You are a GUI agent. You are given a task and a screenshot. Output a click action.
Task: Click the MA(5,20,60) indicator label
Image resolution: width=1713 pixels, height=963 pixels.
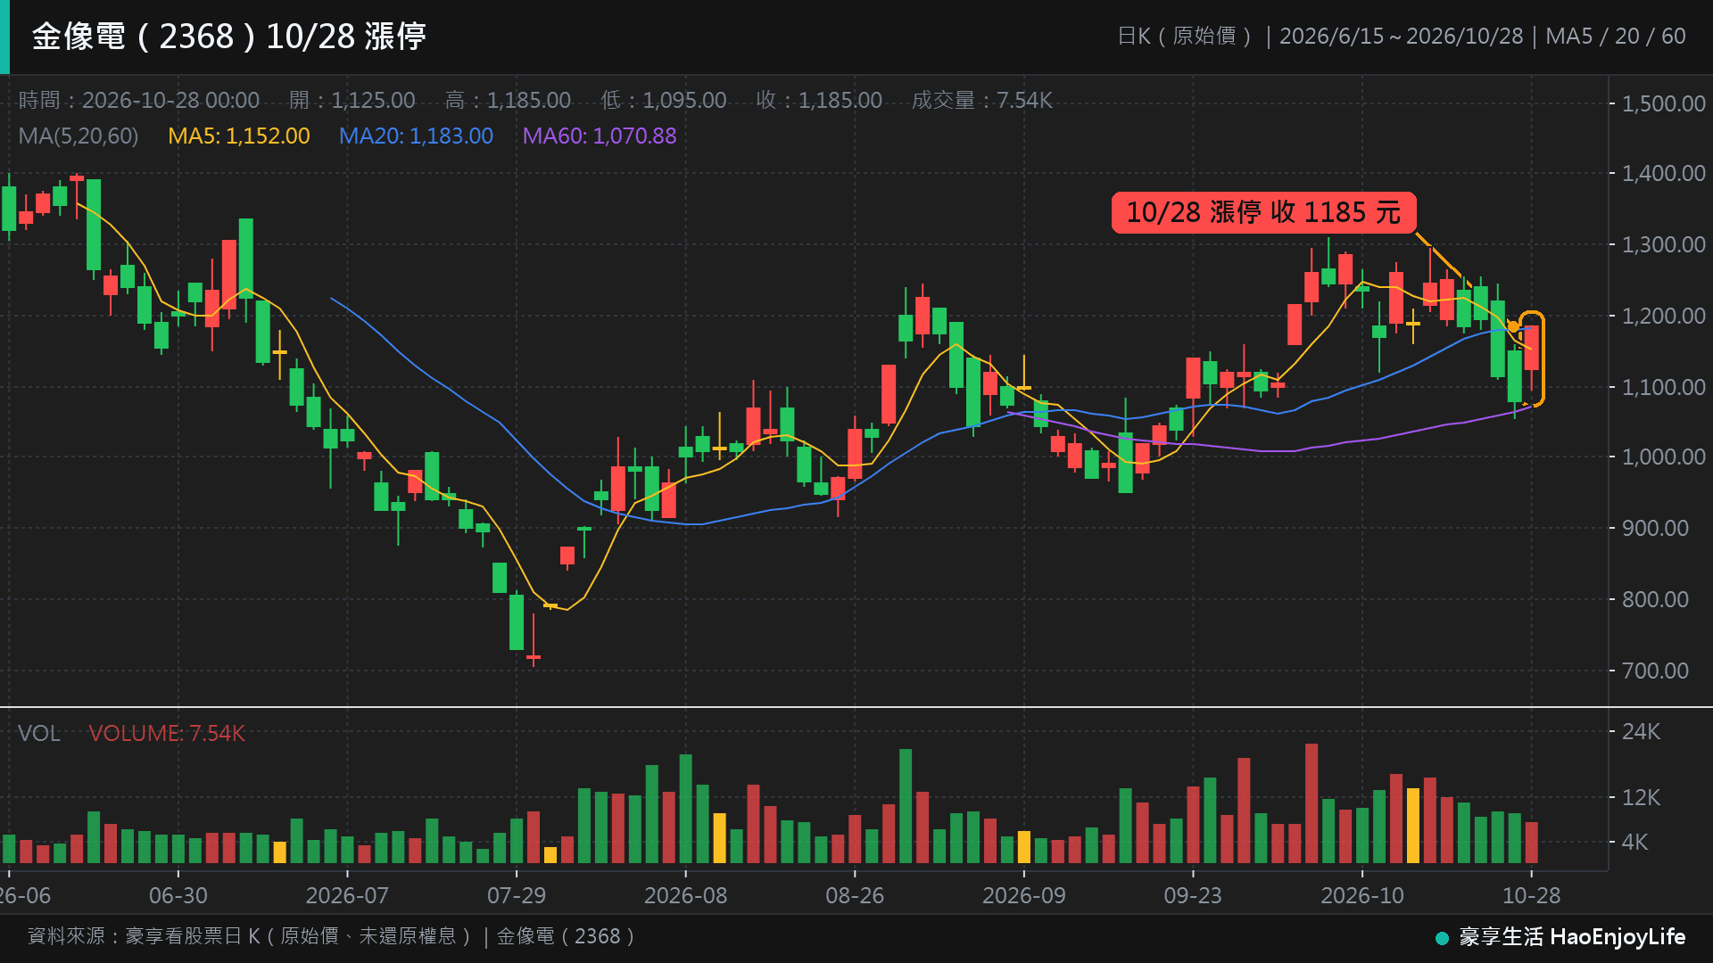pos(79,136)
